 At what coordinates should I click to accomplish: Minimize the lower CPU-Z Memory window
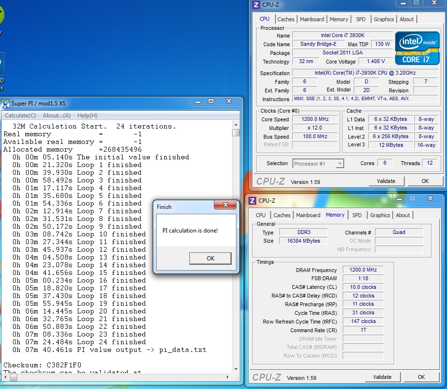399,198
